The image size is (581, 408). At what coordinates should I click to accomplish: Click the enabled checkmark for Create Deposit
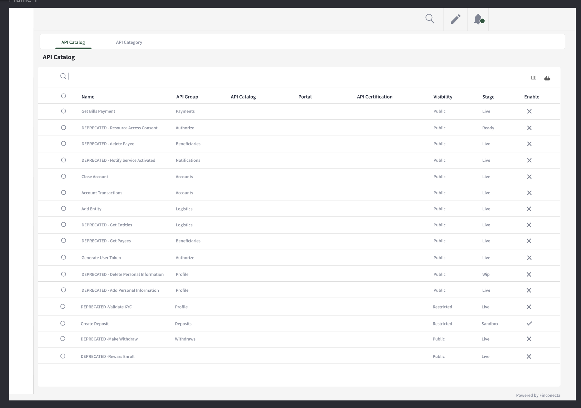pos(529,323)
